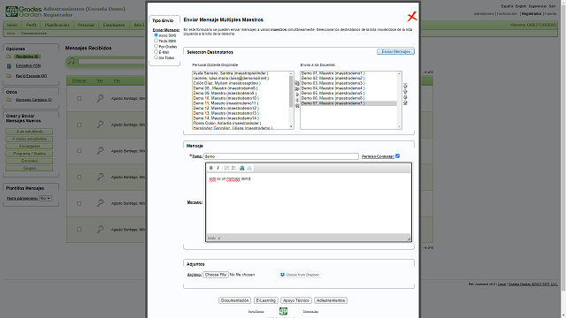This screenshot has height=318, width=566.
Task: Switch to the Tipo Envío tab
Action: pyautogui.click(x=163, y=20)
